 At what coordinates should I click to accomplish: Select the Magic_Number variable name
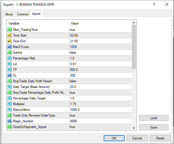(x=23, y=121)
